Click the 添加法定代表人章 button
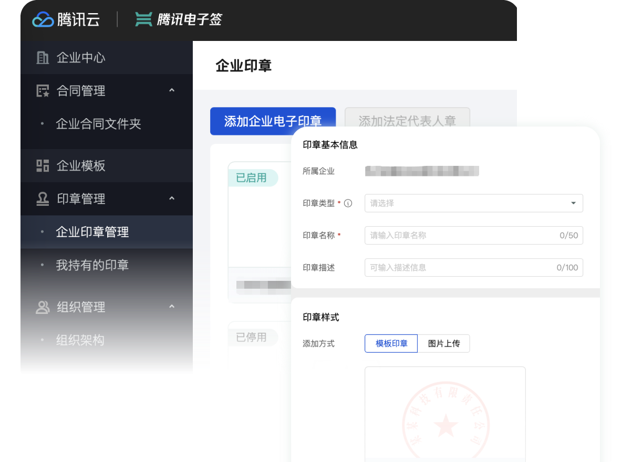This screenshot has width=622, height=462. tap(407, 121)
